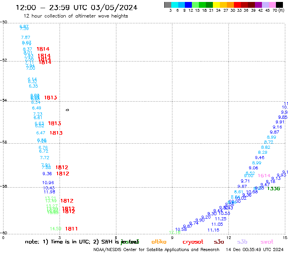Click the 'cryosat' satellite legend label
This screenshot has height=253, width=288.
click(193, 242)
